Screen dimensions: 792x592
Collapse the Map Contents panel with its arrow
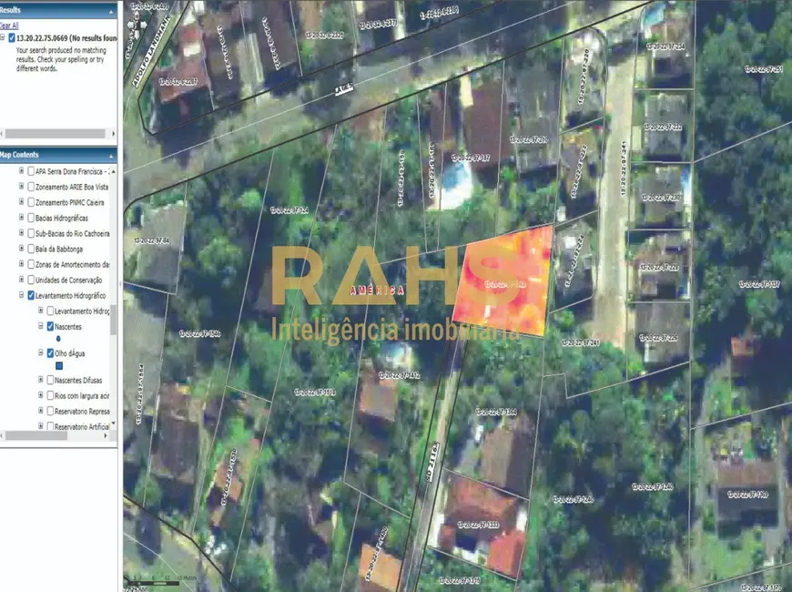(x=111, y=155)
